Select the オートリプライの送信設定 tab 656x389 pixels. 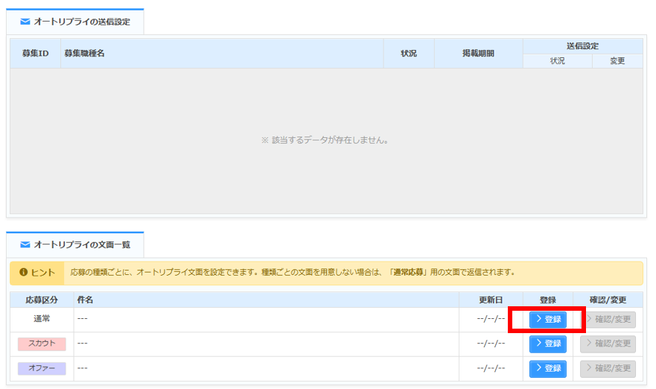pyautogui.click(x=75, y=22)
